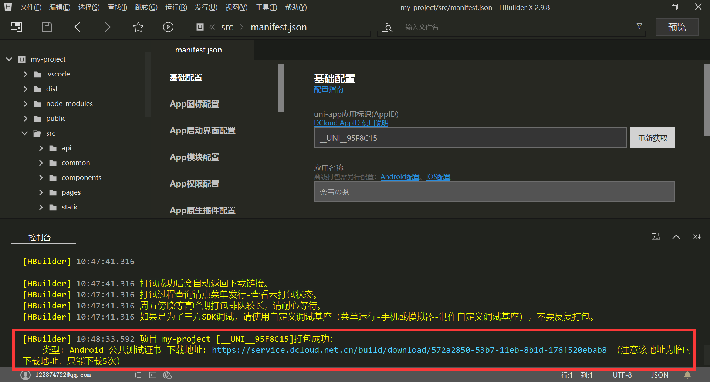Select 基础配置 in the config sidebar
The height and width of the screenshot is (382, 710).
(x=186, y=77)
